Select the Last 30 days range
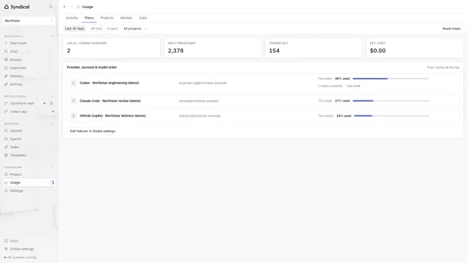The image size is (468, 263). coord(75,29)
